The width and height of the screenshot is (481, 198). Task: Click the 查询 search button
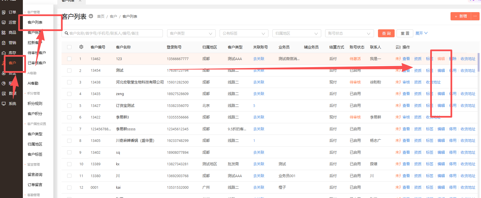point(386,33)
